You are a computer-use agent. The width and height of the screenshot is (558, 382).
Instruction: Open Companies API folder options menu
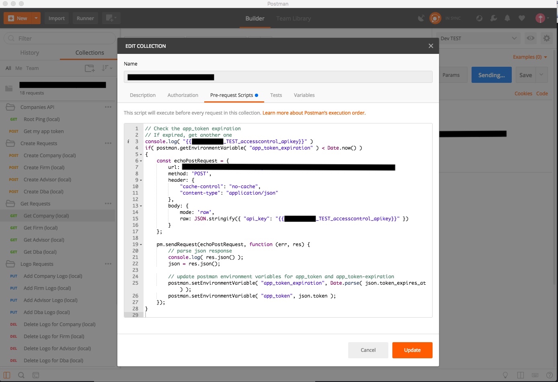108,107
